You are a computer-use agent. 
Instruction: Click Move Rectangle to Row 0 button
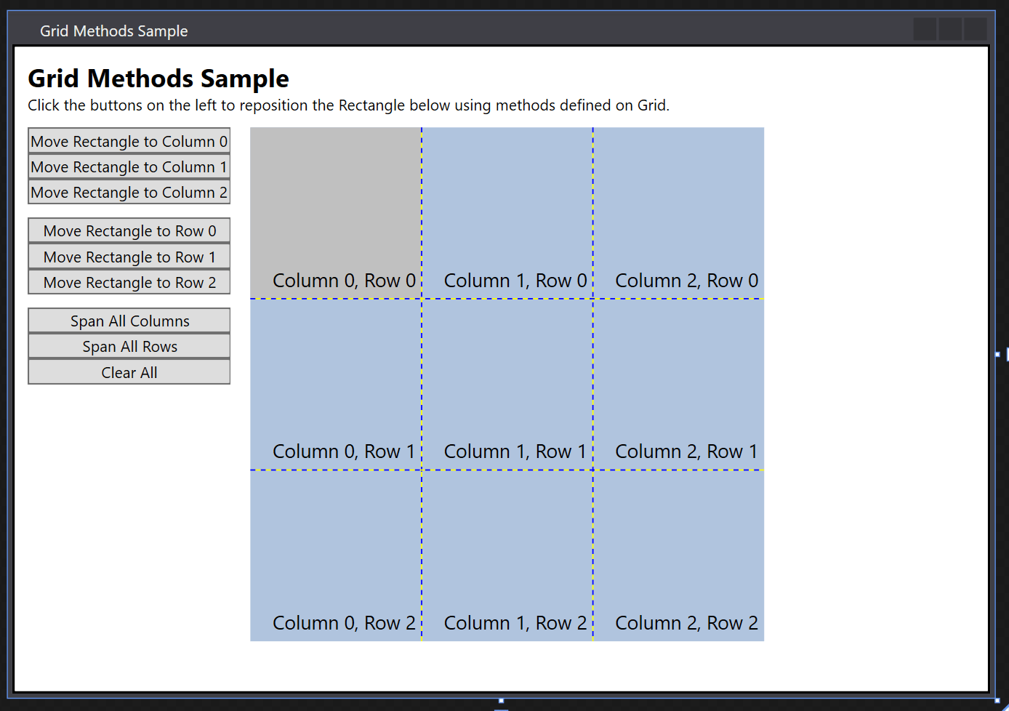(x=129, y=230)
